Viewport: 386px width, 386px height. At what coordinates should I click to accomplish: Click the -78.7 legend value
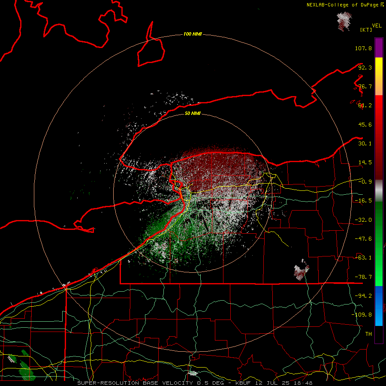pos(363,277)
